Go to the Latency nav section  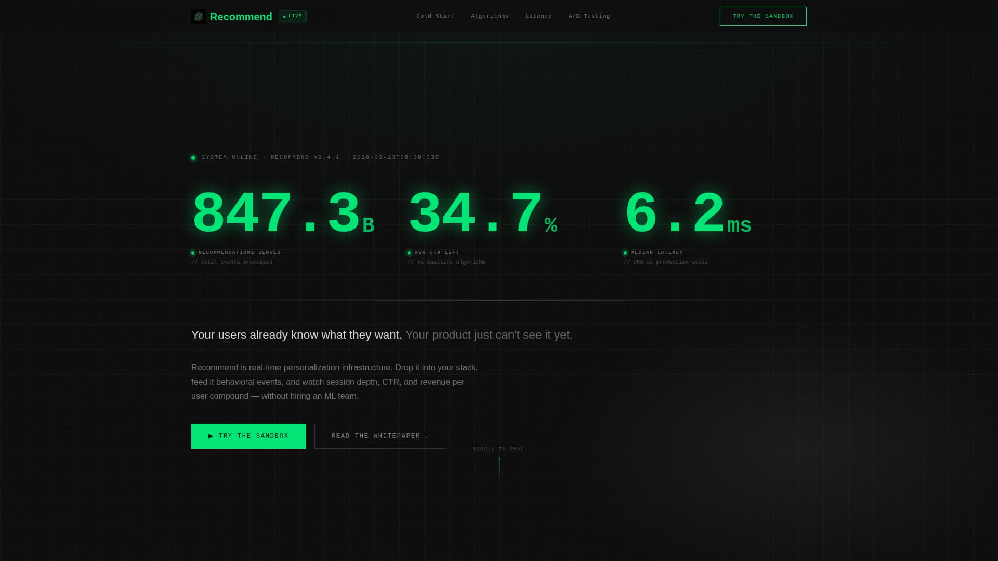[x=539, y=16]
